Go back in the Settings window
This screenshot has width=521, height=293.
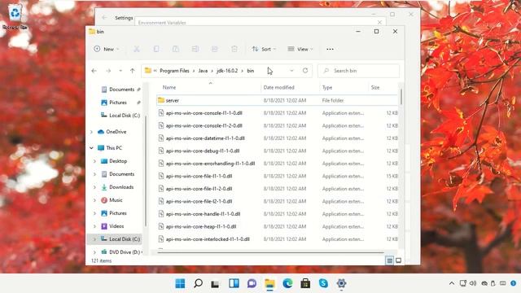[x=104, y=18]
